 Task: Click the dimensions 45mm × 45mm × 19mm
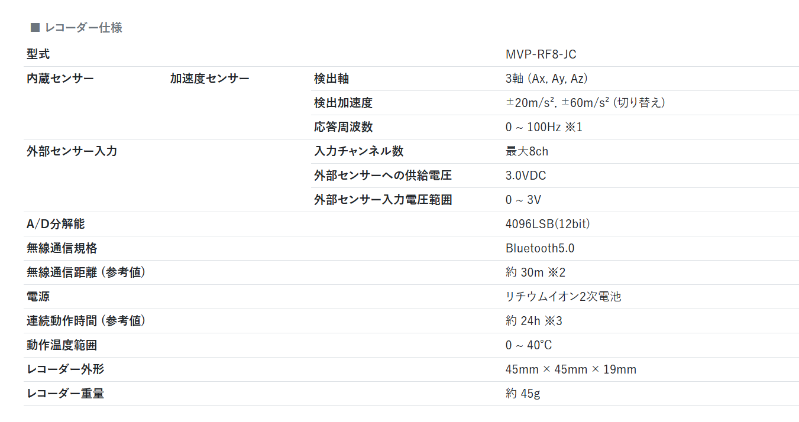571,369
